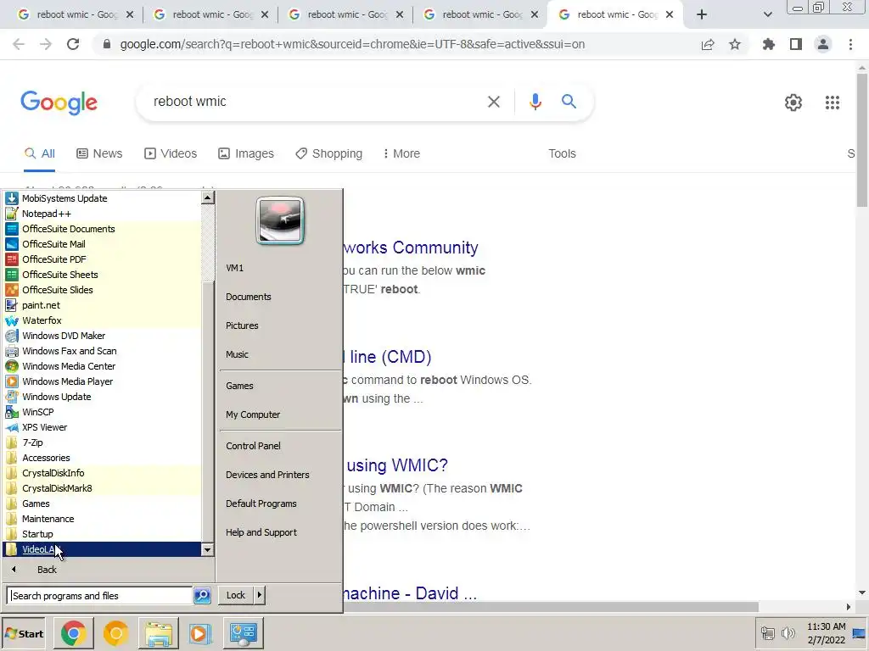
Task: Open the Lock options arrow menu
Action: [260, 595]
